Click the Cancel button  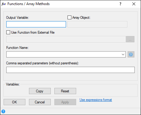pos(40,102)
